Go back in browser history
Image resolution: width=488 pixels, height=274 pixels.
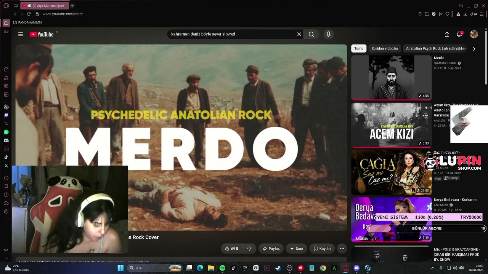point(15,14)
